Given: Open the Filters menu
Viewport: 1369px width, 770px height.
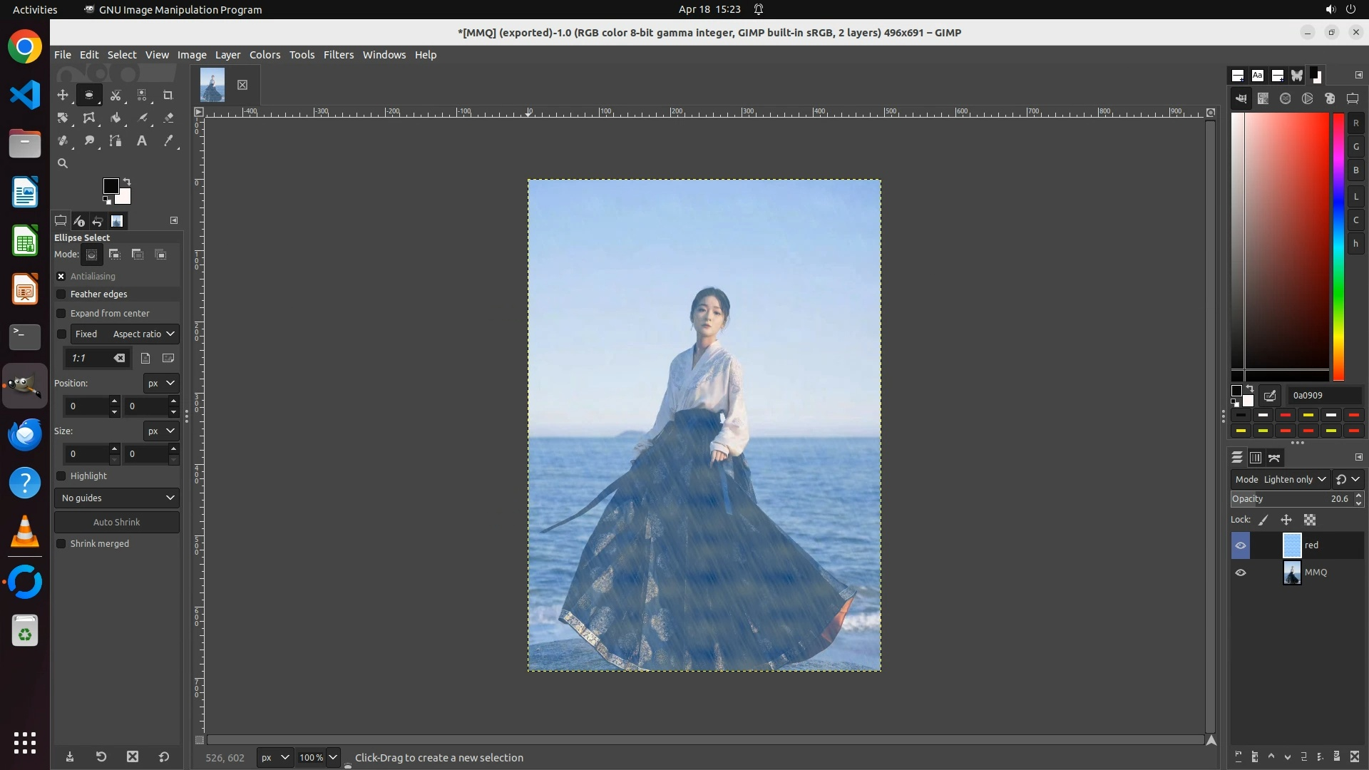Looking at the screenshot, I should 338,55.
